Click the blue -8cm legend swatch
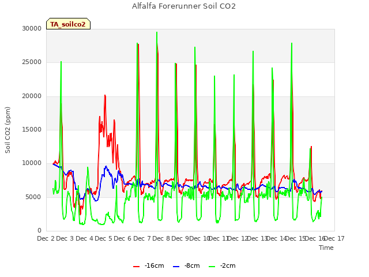Viewport: 369px width, 277px height. (x=176, y=266)
